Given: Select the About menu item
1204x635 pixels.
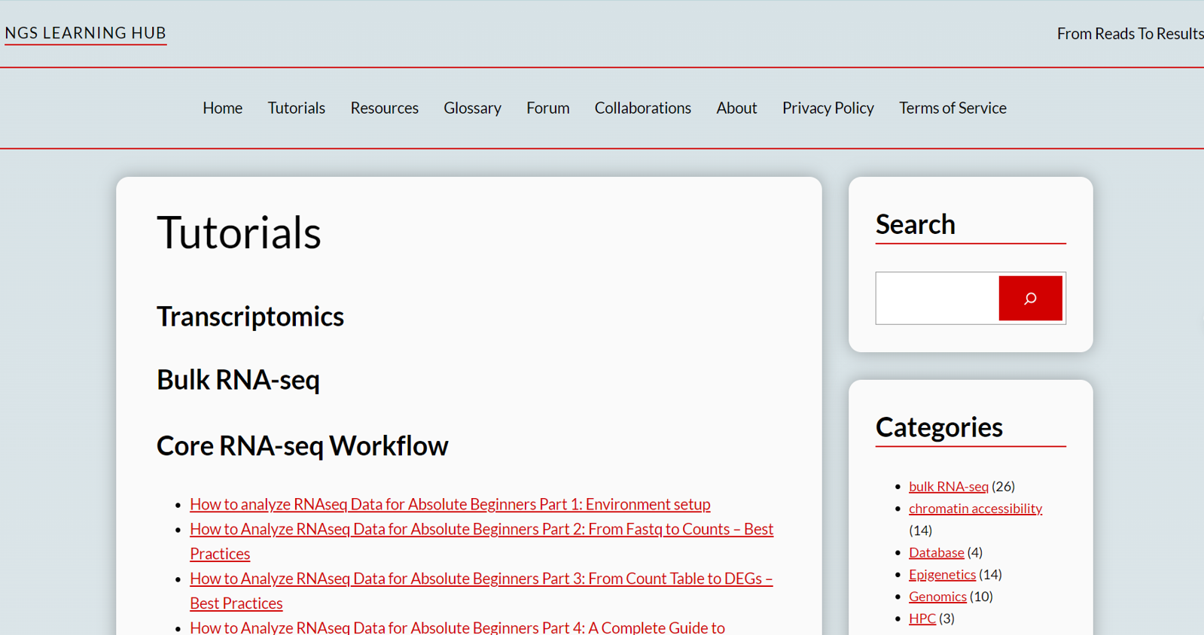Looking at the screenshot, I should tap(736, 108).
